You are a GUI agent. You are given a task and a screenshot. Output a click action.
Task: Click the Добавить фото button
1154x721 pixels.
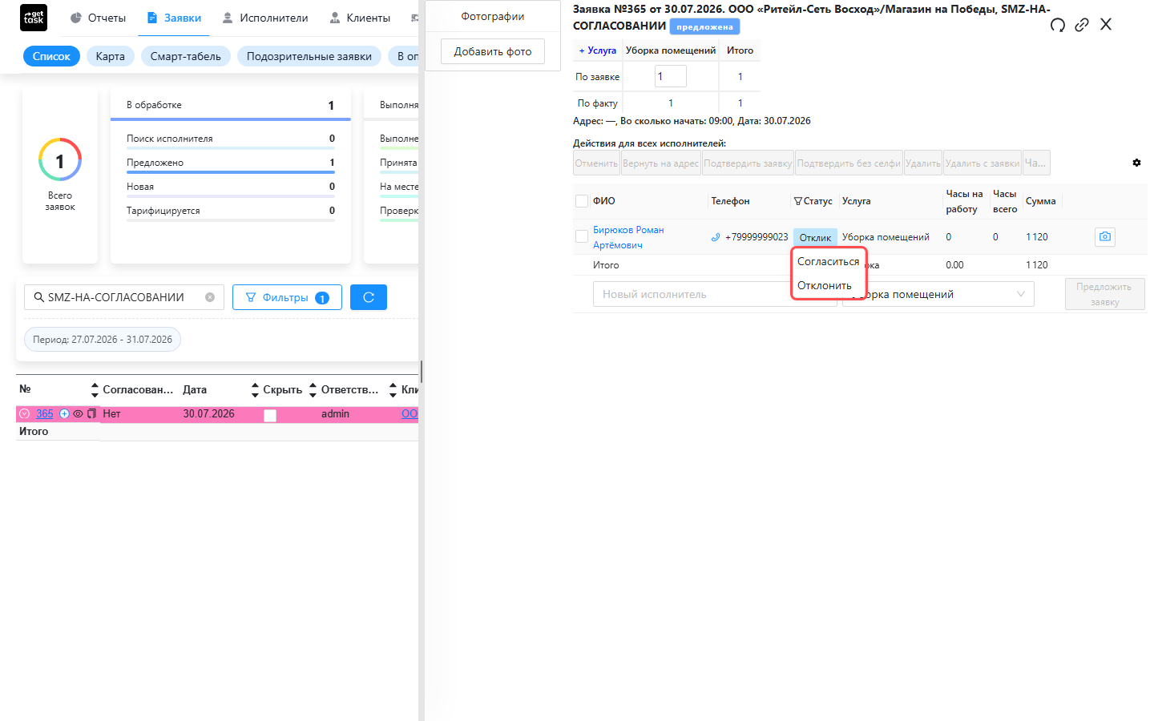(x=493, y=51)
